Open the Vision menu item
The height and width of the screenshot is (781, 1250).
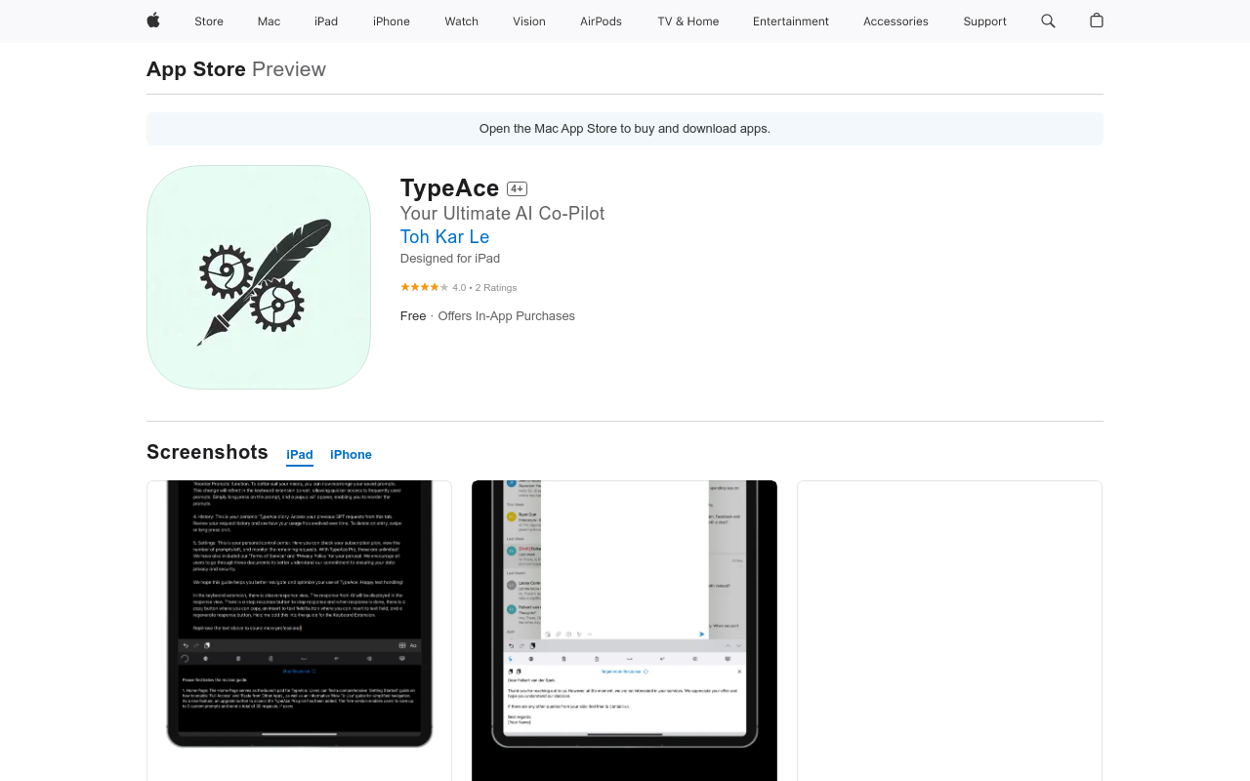(529, 21)
